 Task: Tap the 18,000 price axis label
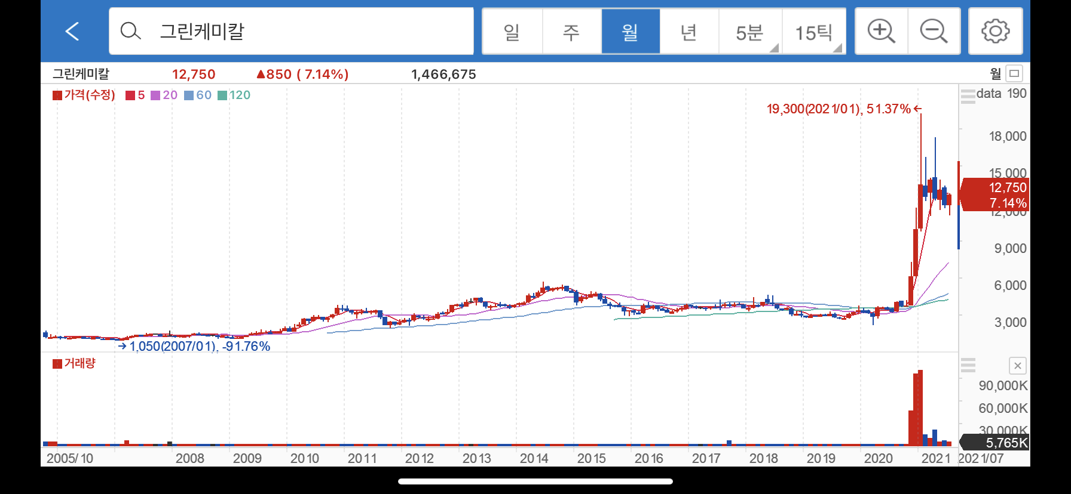coord(1008,136)
